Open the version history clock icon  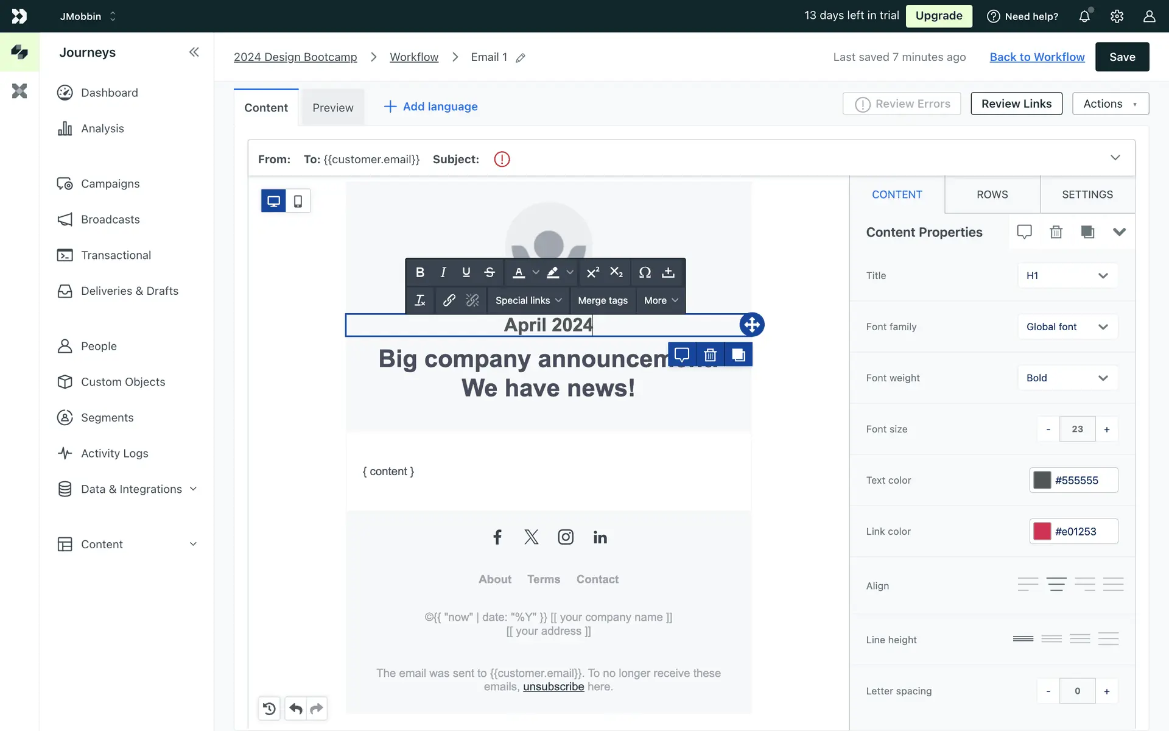269,708
